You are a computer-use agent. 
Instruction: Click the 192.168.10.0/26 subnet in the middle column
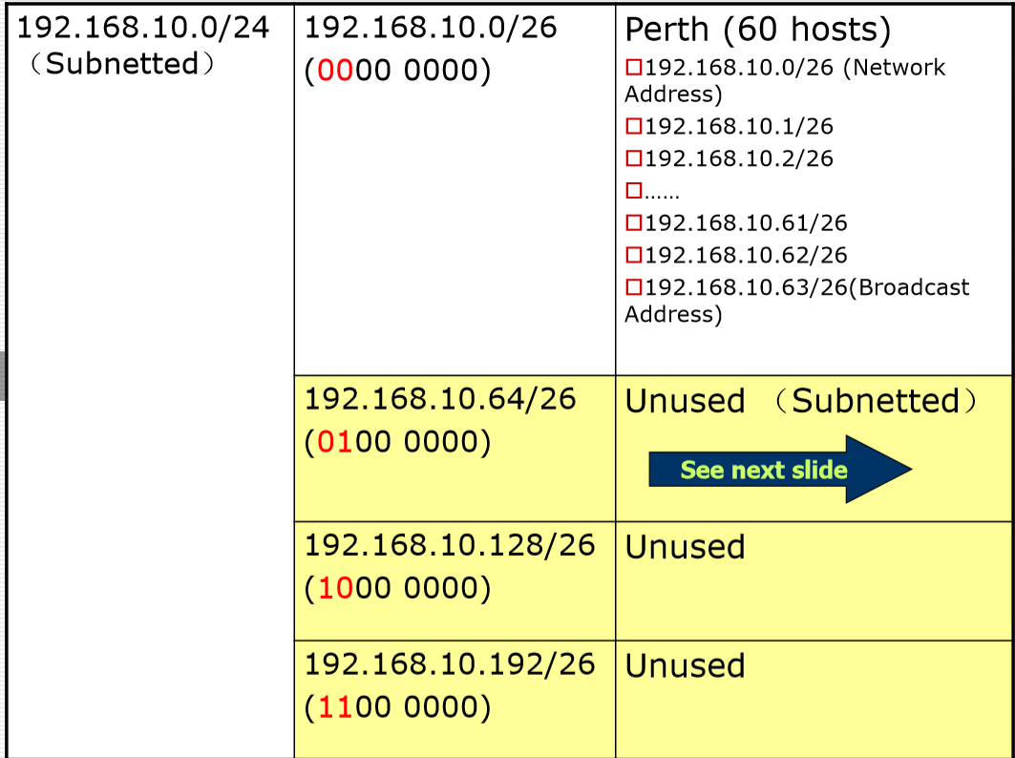[430, 27]
